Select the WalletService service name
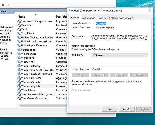Image resolution: width=155 pixels, height=125 pixels. [x=29, y=54]
